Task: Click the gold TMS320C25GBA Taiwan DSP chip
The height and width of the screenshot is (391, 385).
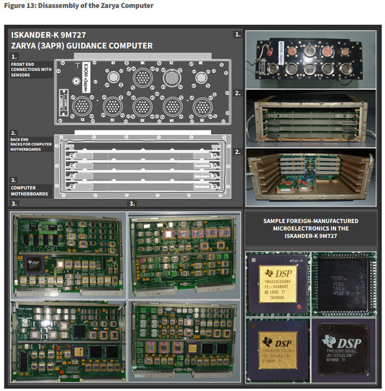Action: click(x=278, y=284)
